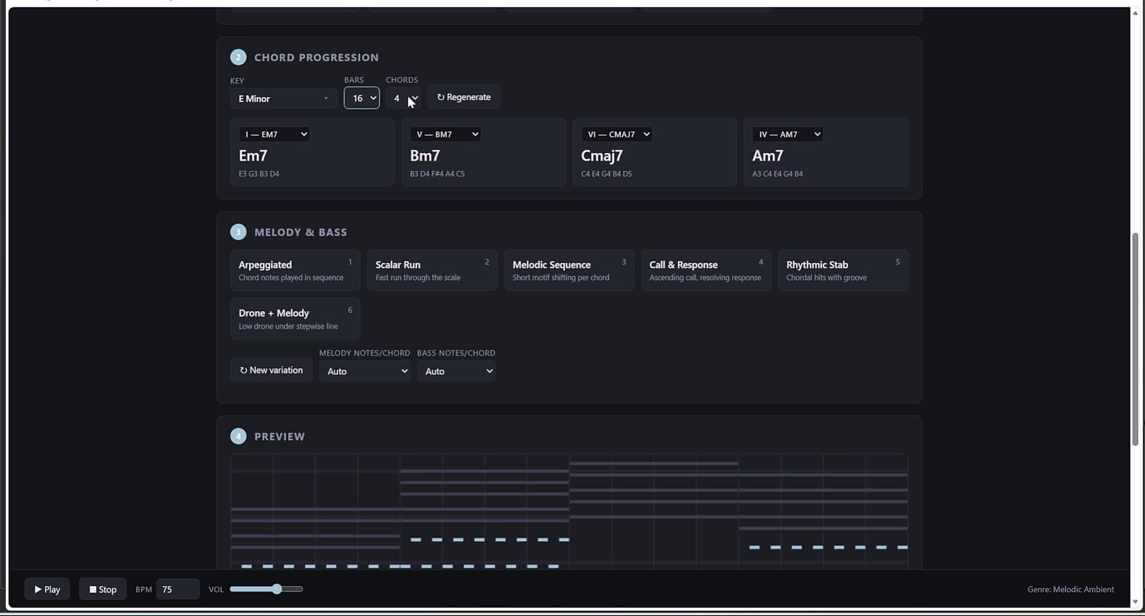Click the scroll down arrow of page scrollbar
1145x616 pixels.
pos(1135,602)
